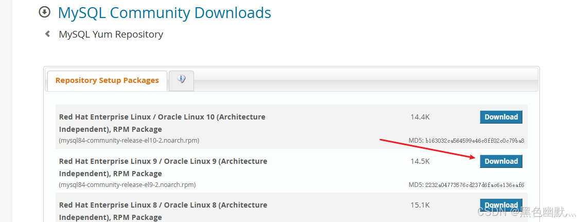Click Red Hat Enterprise Linux 8 package title
Image resolution: width=578 pixels, height=222 pixels.
(163, 211)
